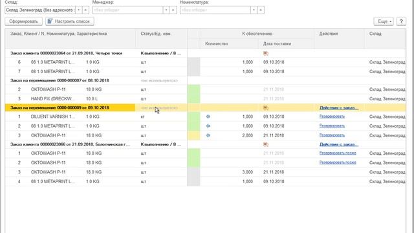Open help with the ? button
Image resolution: width=414 pixels, height=233 pixels.
click(x=401, y=21)
